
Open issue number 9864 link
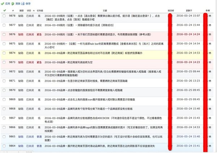click(x=12, y=146)
